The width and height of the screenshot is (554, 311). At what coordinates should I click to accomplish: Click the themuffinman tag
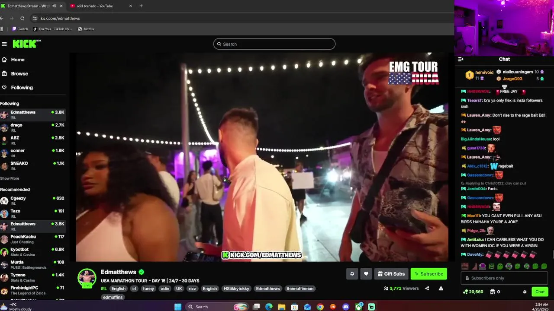coord(300,289)
